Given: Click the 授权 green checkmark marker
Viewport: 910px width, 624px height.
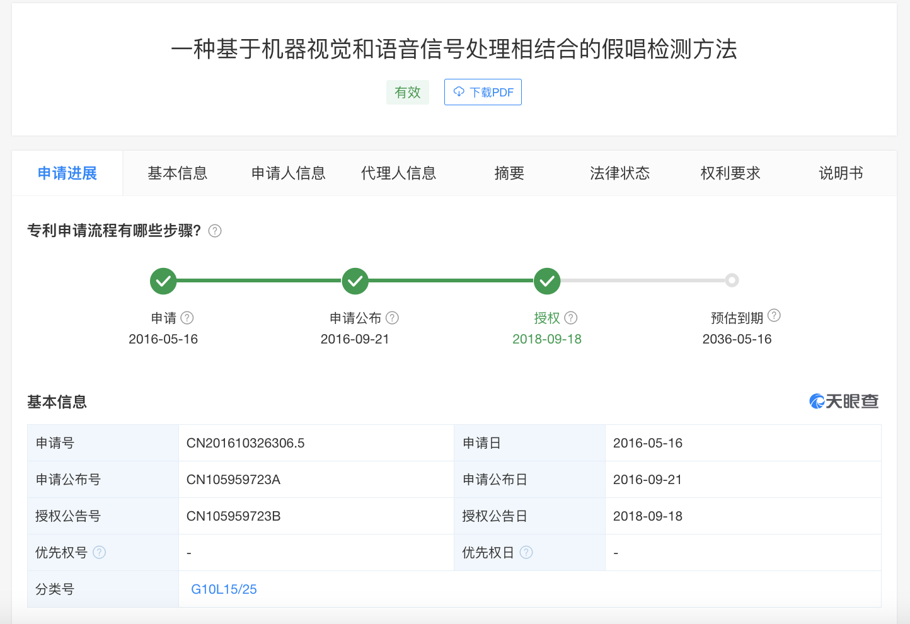Looking at the screenshot, I should [547, 281].
